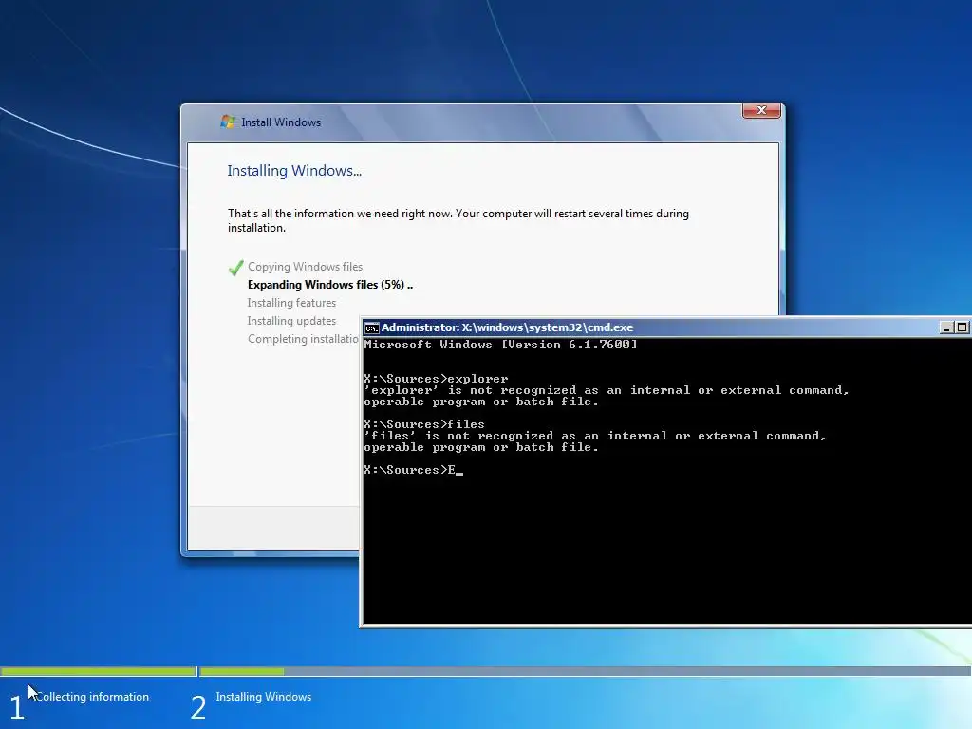
Task: Click the 'Installing Windows' stage label at bottom
Action: click(x=264, y=696)
